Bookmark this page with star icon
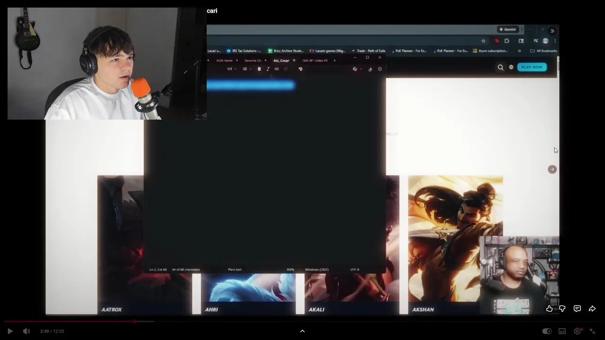 [483, 41]
